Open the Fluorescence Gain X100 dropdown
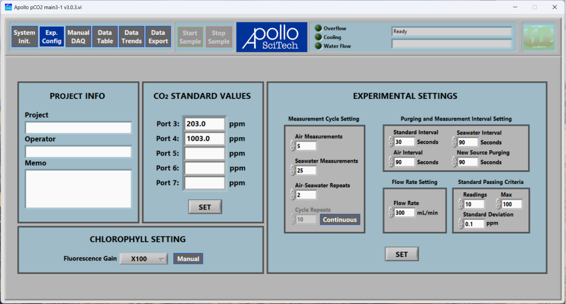The width and height of the screenshot is (566, 304). pyautogui.click(x=143, y=259)
